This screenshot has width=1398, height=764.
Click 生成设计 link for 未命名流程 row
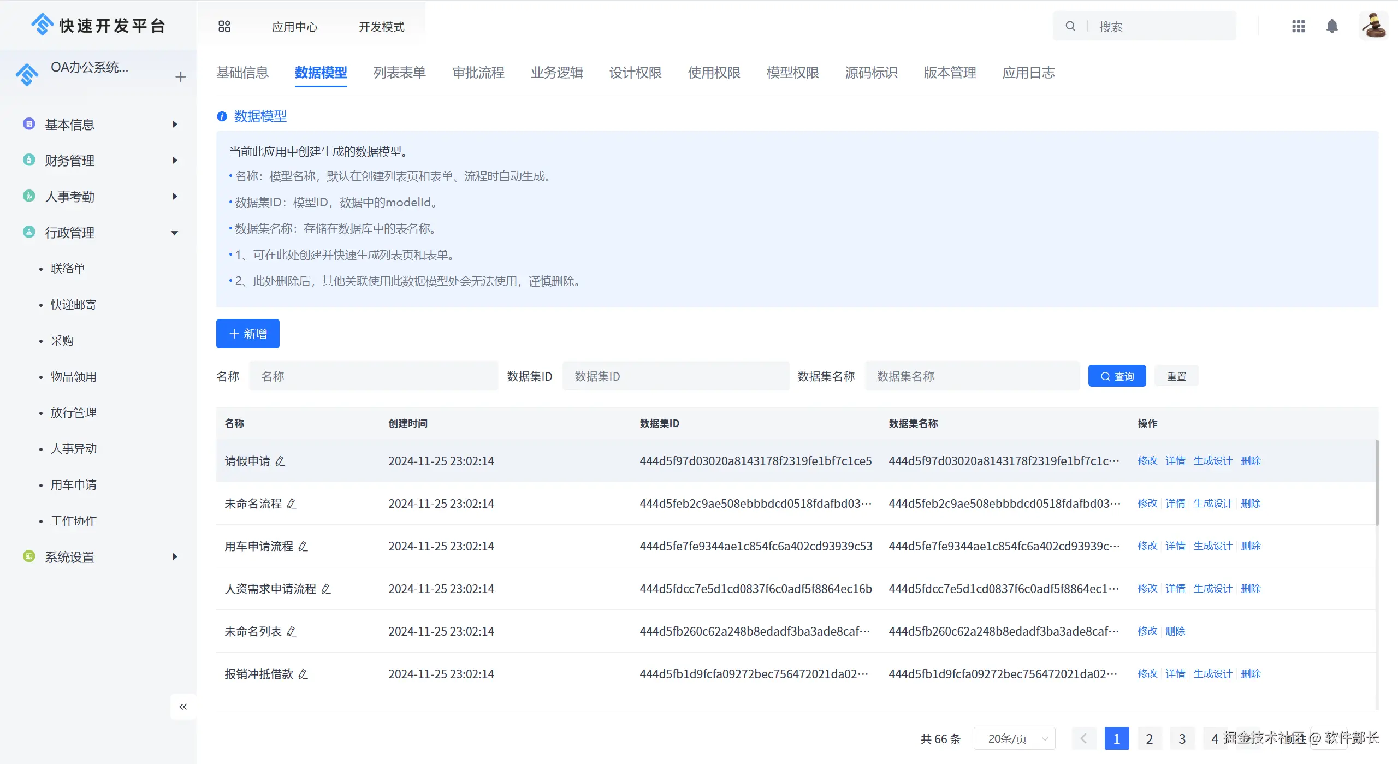(x=1212, y=504)
